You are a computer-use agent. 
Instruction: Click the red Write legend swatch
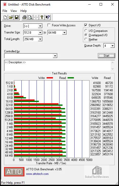(50, 78)
